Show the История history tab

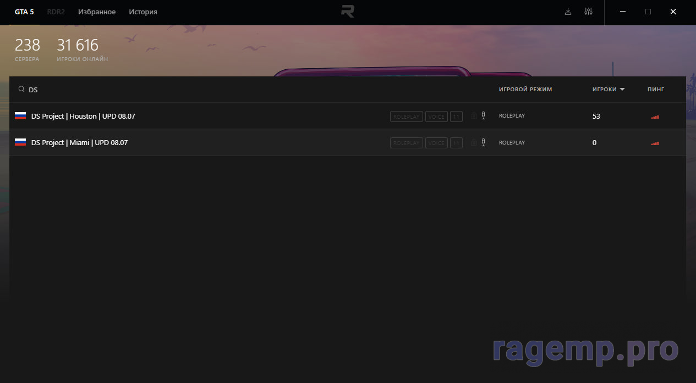143,12
